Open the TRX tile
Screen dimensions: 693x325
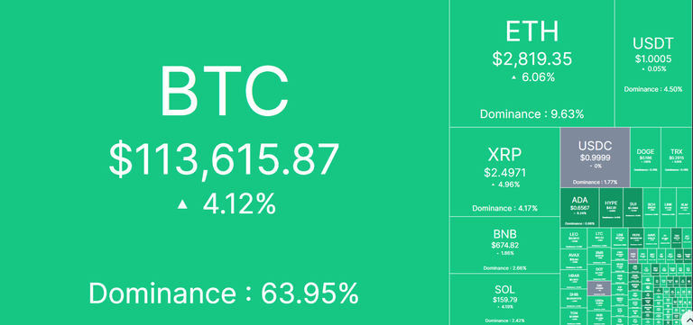coord(677,158)
